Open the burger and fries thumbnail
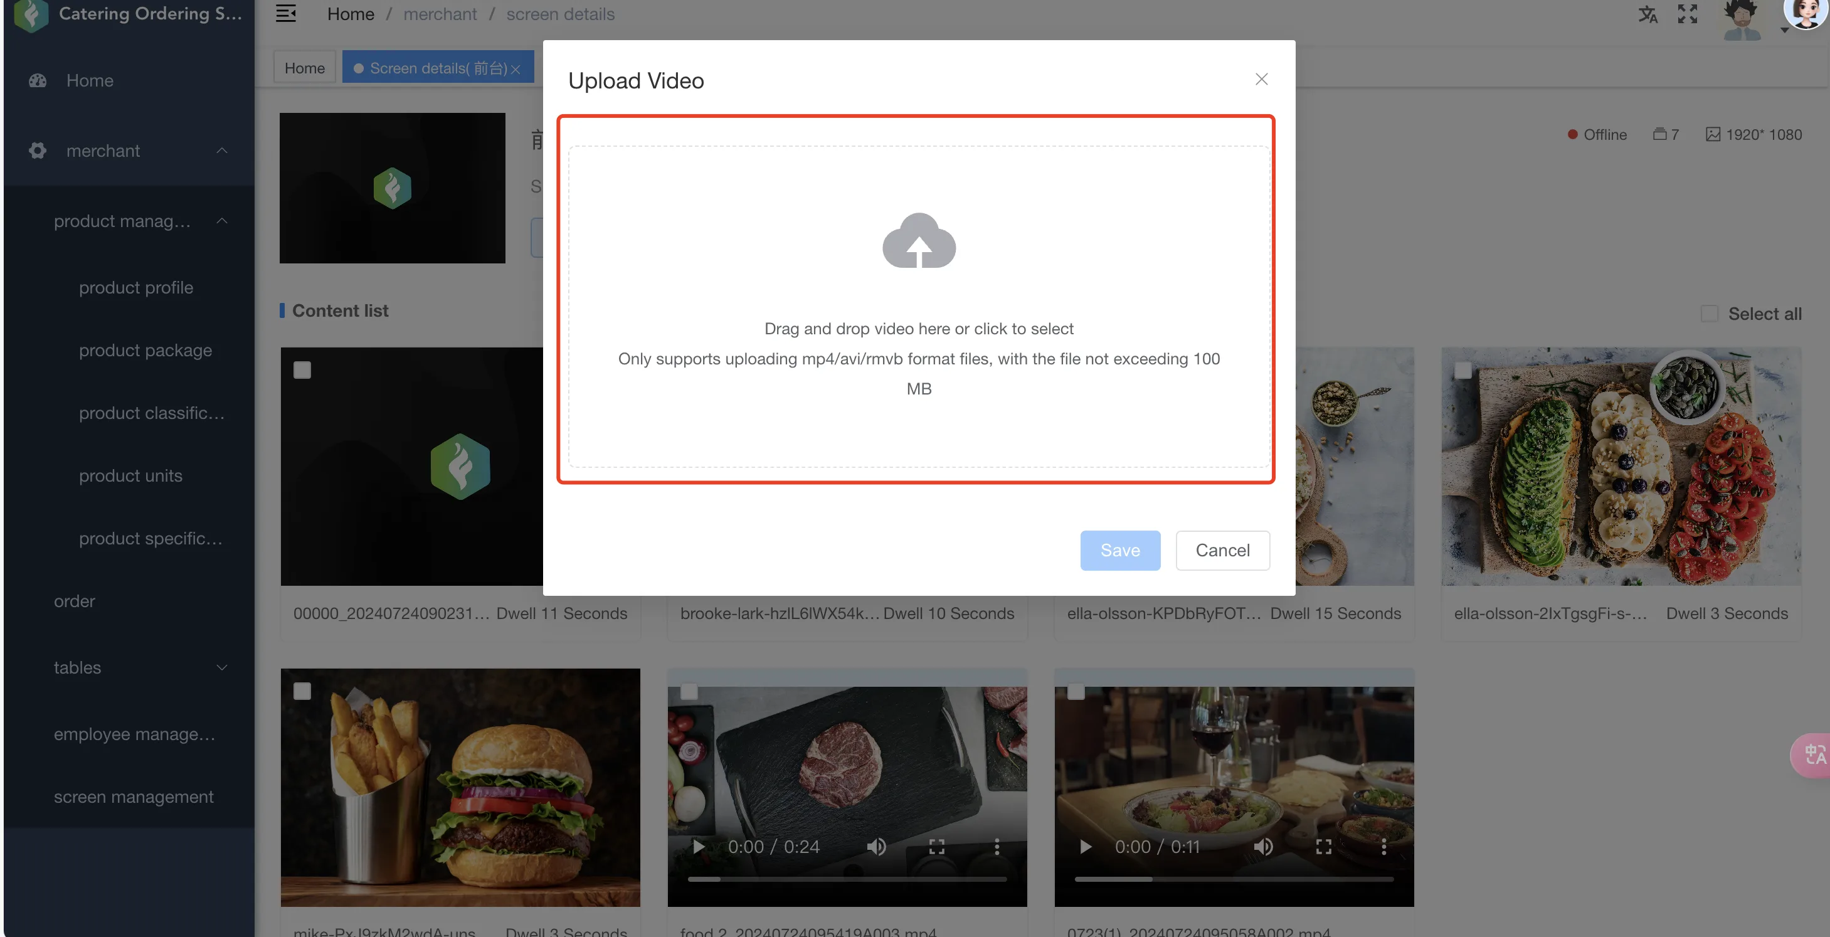This screenshot has width=1830, height=937. coord(460,787)
